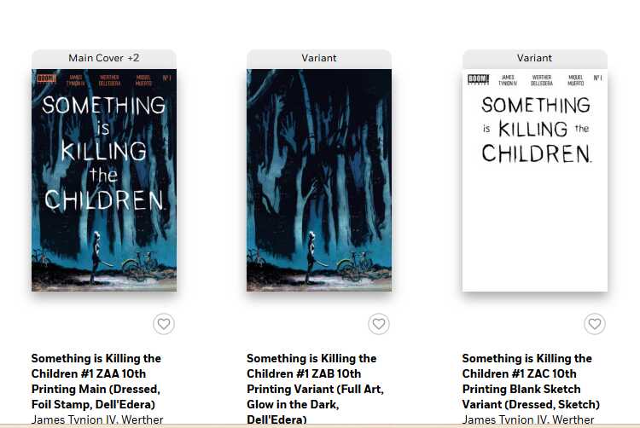Viewport: 640px width, 428px height.
Task: Click Werther author name under ZAA listing
Action: (x=143, y=419)
